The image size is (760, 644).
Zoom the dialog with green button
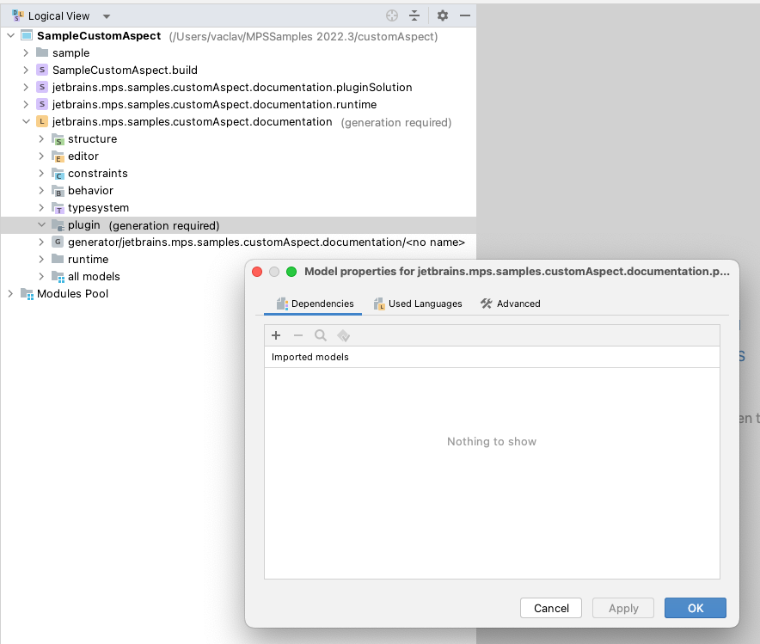pyautogui.click(x=291, y=272)
